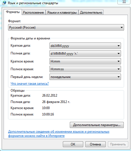Open the Расположение tab
This screenshot has height=151, width=131.
click(33, 12)
